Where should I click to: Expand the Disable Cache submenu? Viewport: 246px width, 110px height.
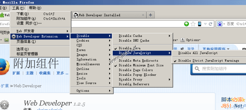point(143,36)
